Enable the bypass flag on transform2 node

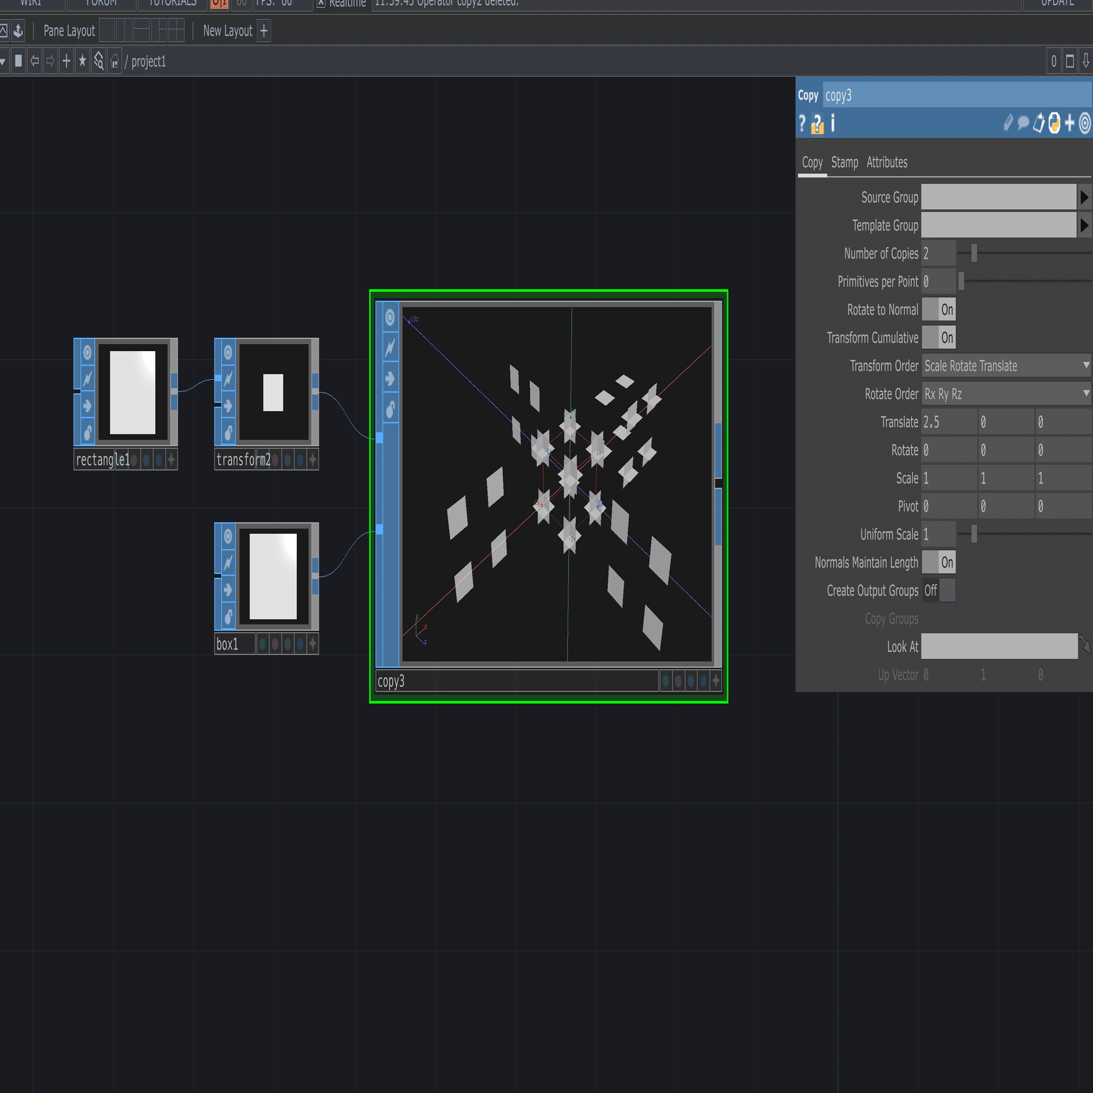tap(228, 378)
